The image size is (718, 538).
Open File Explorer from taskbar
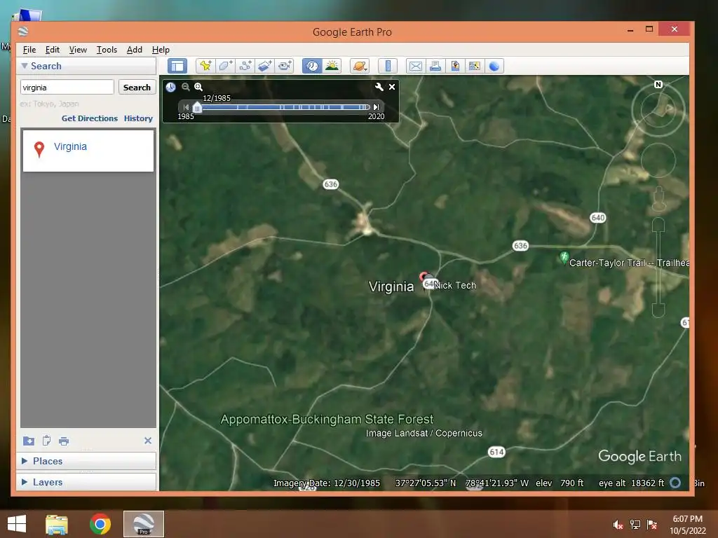[x=57, y=524]
